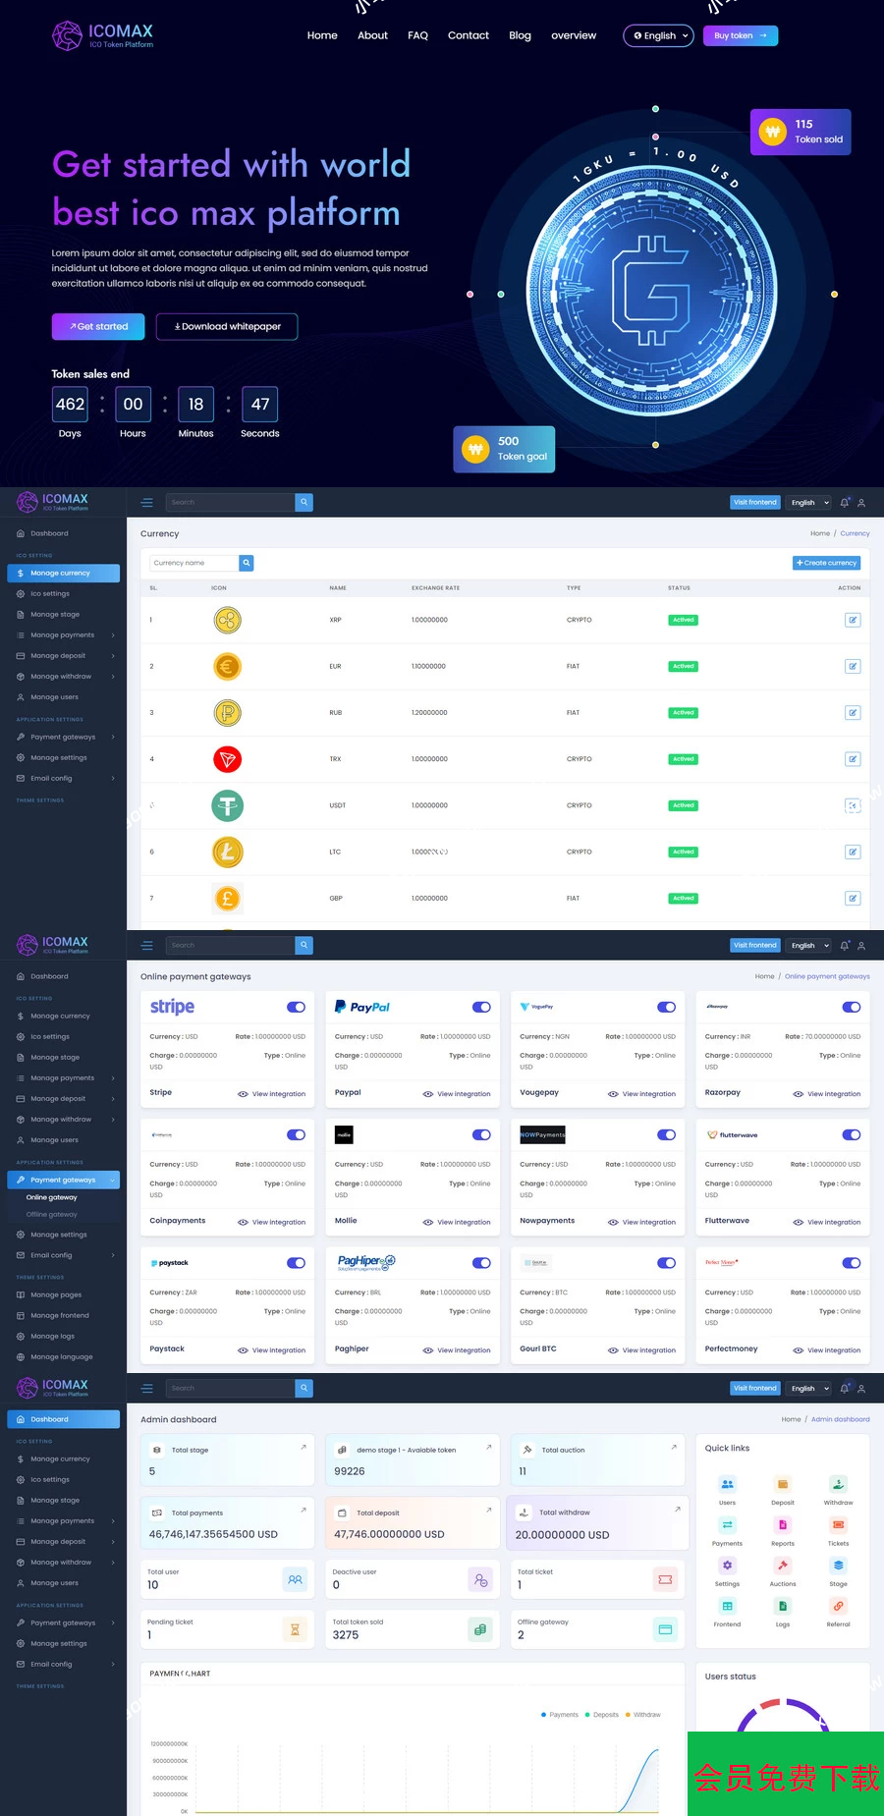This screenshot has height=1816, width=884.
Task: Open the Users quick link icon
Action: coord(727,1484)
